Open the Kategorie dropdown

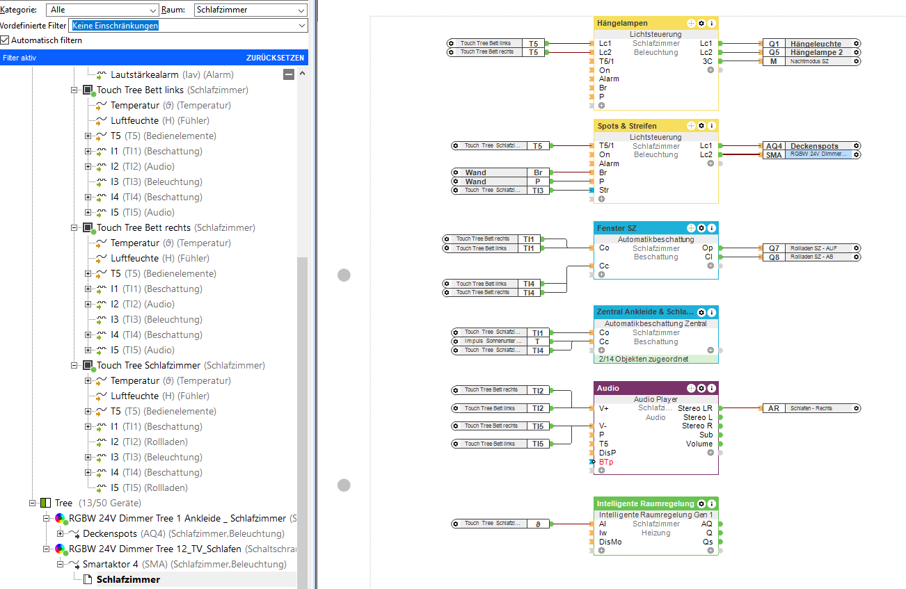103,10
